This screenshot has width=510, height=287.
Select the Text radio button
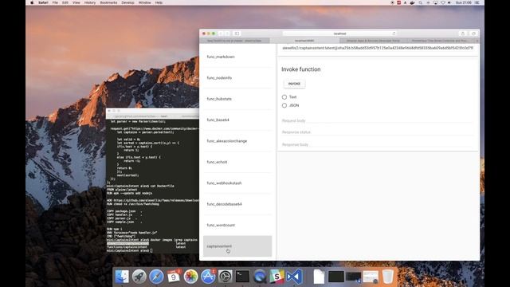284,97
